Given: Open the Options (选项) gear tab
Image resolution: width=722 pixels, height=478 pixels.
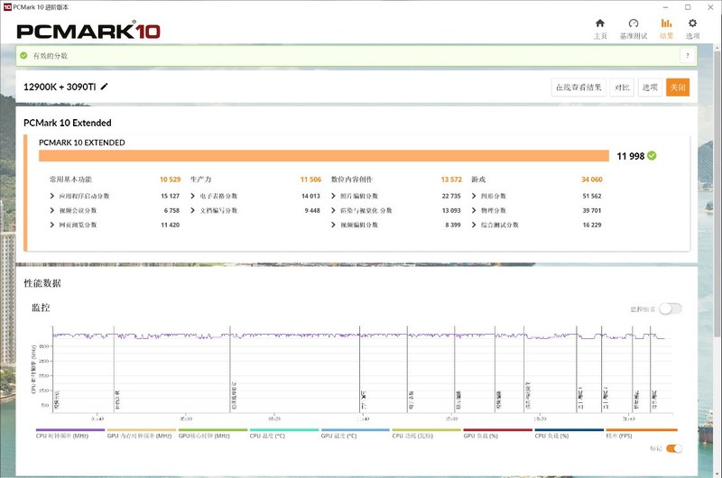Looking at the screenshot, I should [692, 28].
